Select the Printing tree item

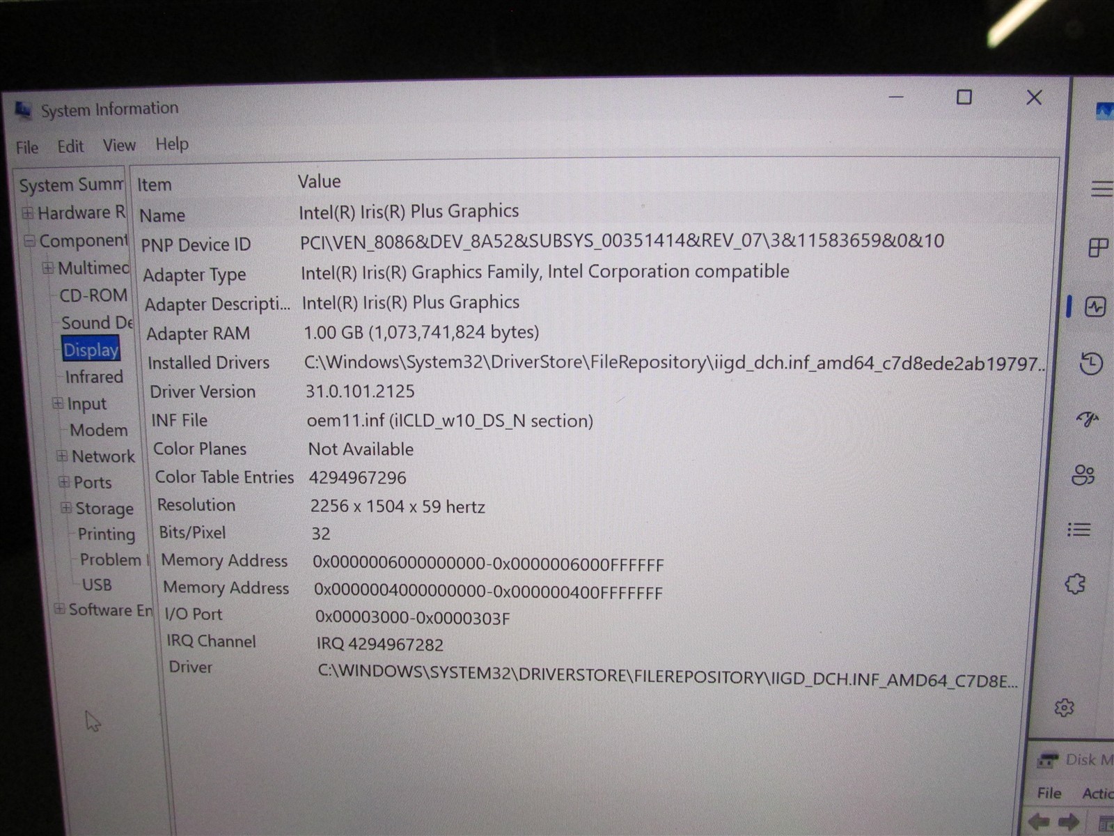pyautogui.click(x=107, y=534)
